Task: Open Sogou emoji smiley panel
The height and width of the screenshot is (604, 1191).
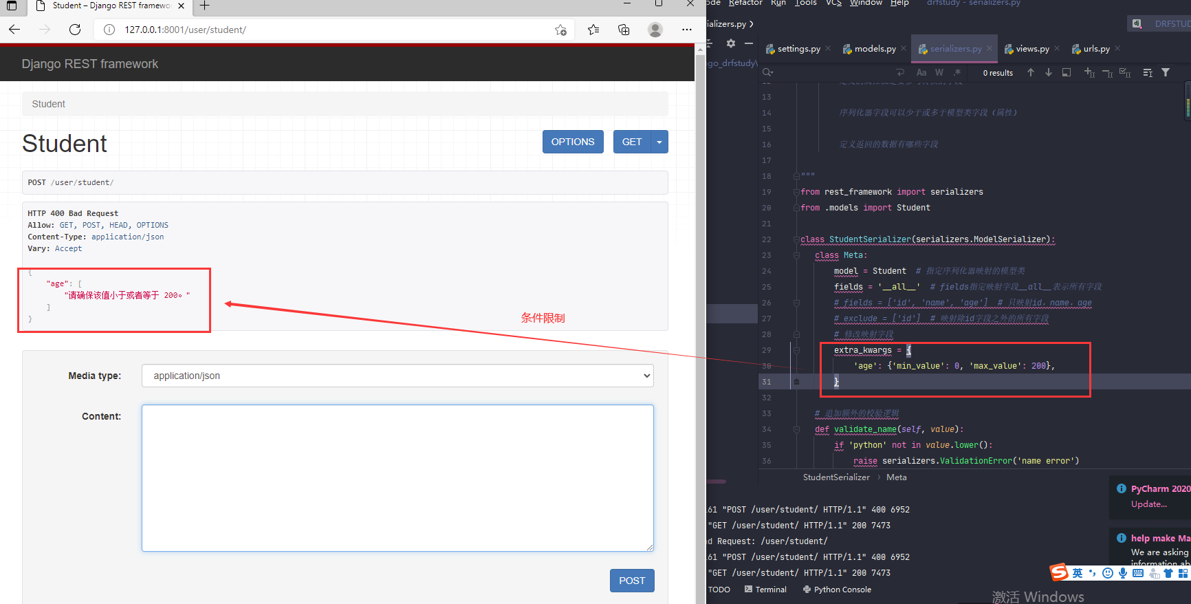Action: 1107,573
